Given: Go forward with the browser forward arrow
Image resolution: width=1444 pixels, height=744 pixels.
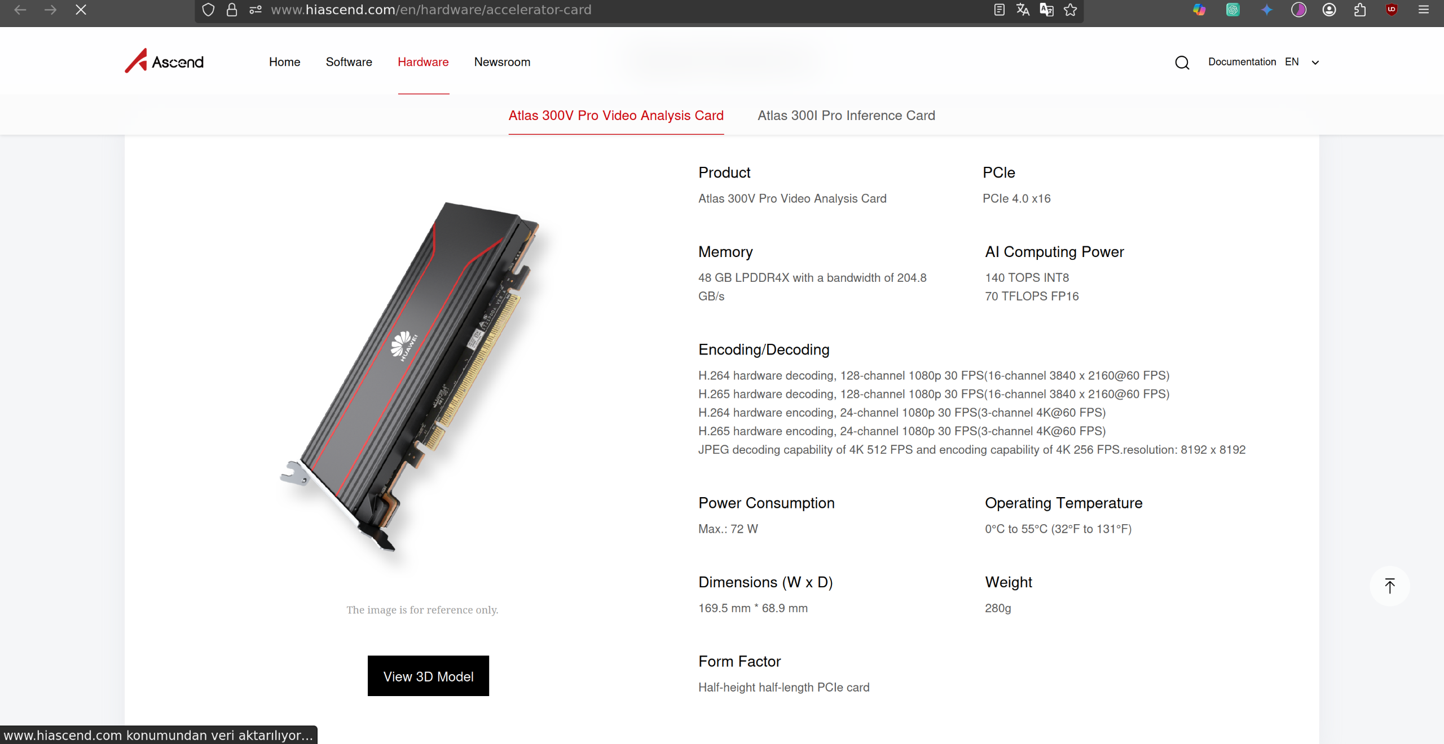Looking at the screenshot, I should pyautogui.click(x=50, y=10).
